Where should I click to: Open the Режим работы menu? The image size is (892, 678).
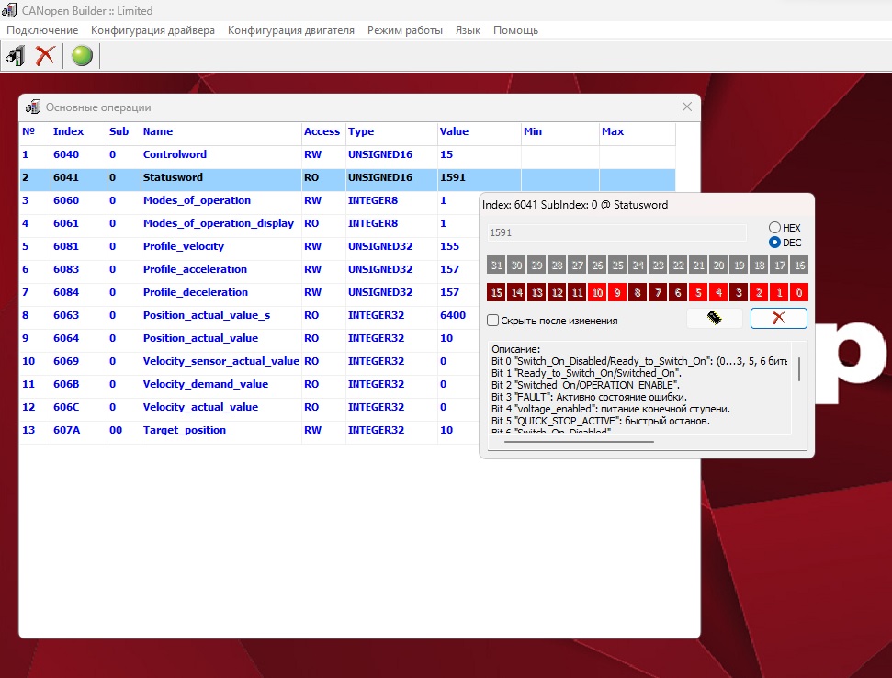point(405,30)
